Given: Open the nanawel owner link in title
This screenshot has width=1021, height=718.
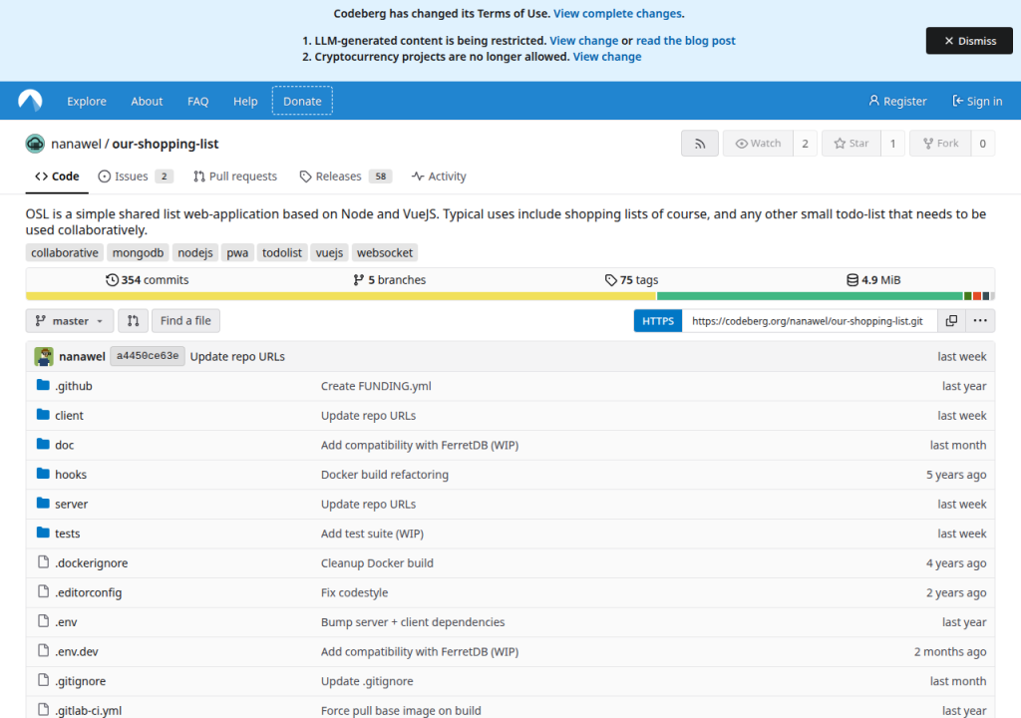Looking at the screenshot, I should [x=76, y=144].
